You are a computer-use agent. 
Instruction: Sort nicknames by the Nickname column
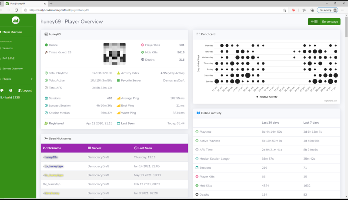(52, 148)
